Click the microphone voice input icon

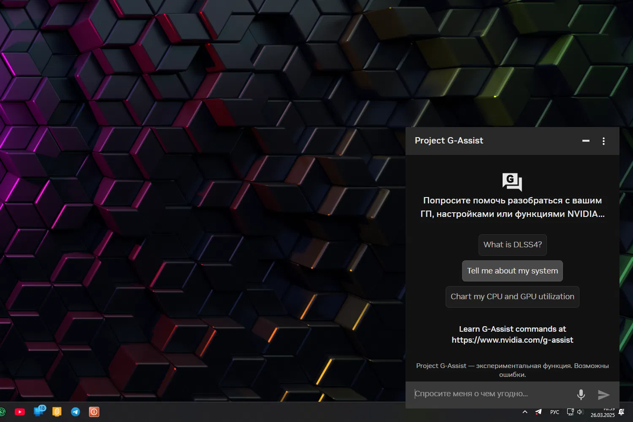(581, 395)
